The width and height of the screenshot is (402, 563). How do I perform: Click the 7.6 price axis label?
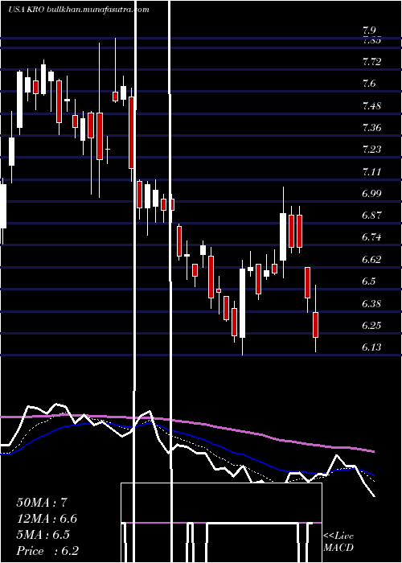369,84
